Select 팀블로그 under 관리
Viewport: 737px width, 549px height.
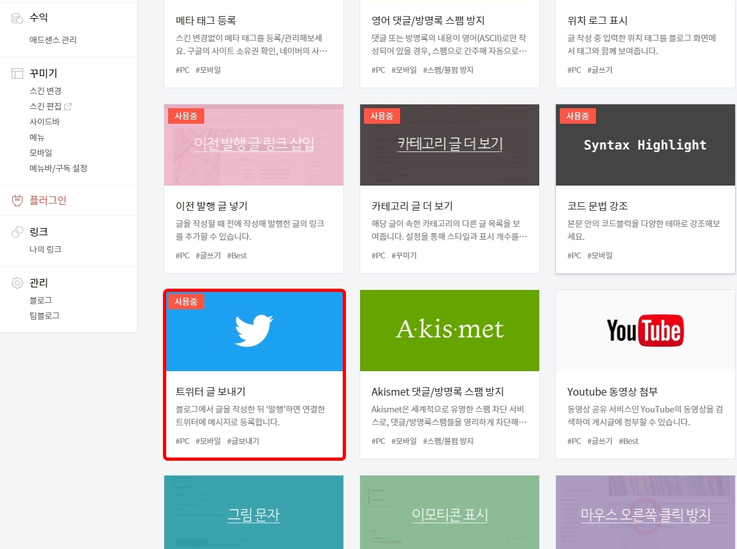tap(44, 315)
